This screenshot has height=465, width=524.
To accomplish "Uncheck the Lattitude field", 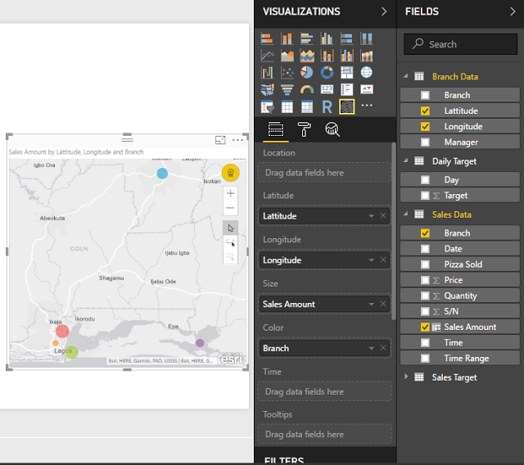I will pyautogui.click(x=425, y=111).
